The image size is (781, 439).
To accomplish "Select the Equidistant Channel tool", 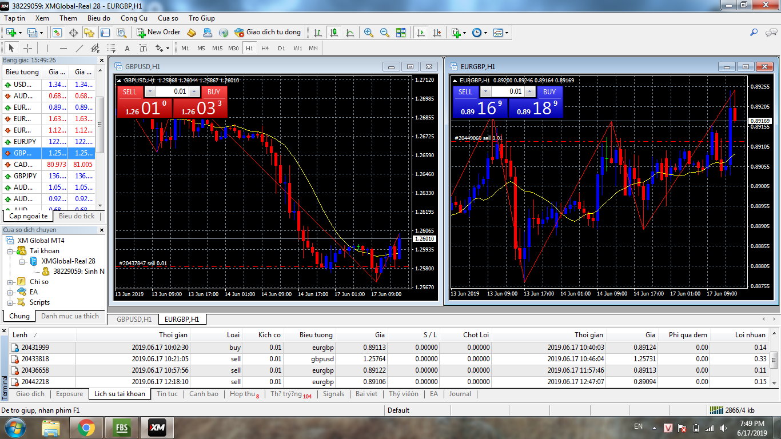I will [x=95, y=48].
